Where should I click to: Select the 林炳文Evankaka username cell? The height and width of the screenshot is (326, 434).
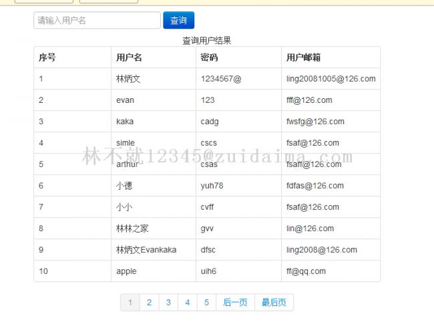(146, 250)
